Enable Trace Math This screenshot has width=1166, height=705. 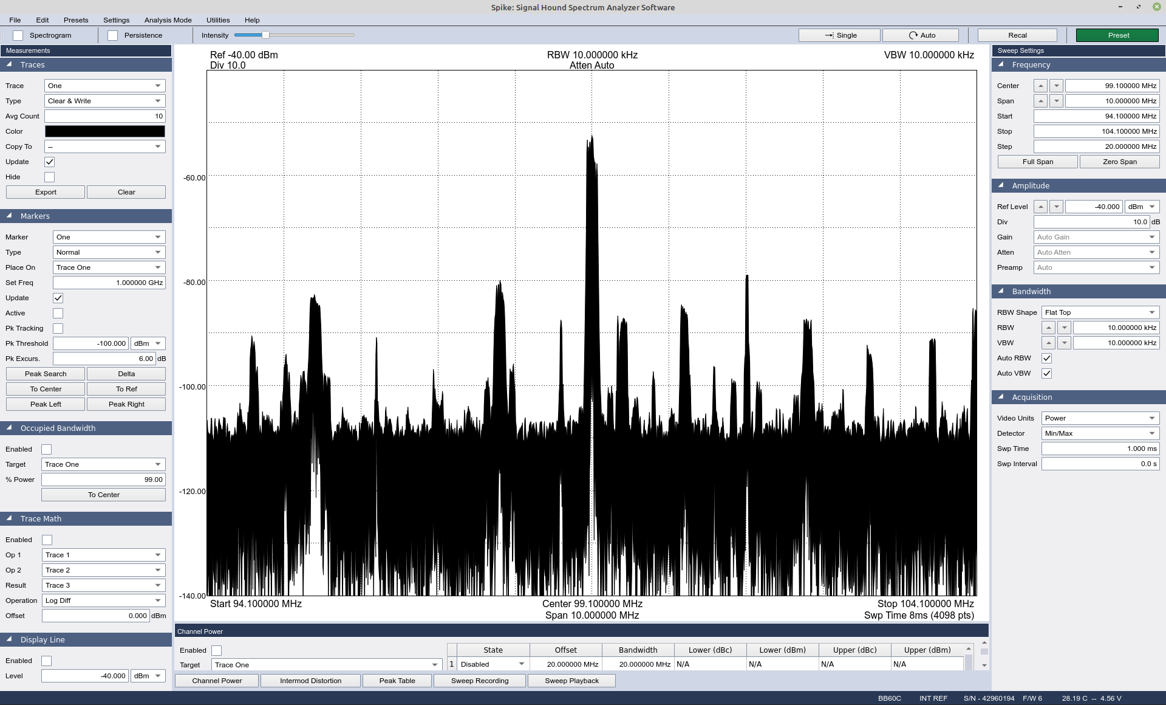(x=46, y=540)
